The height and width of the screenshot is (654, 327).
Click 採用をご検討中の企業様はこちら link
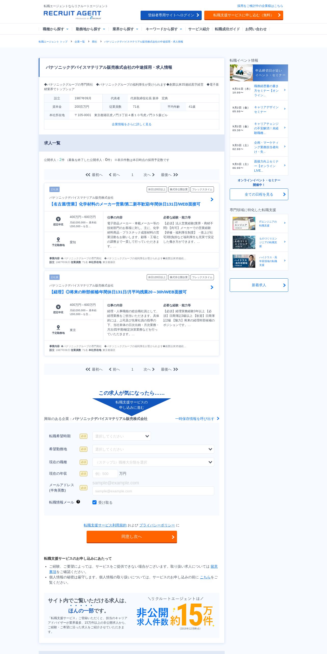[260, 6]
